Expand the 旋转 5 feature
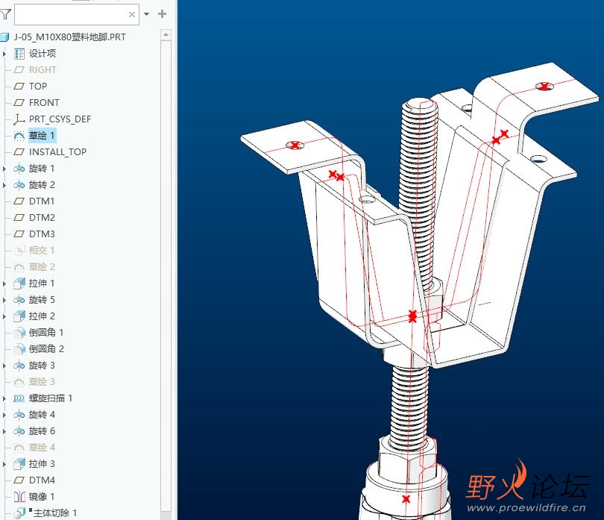This screenshot has width=604, height=520. point(4,300)
